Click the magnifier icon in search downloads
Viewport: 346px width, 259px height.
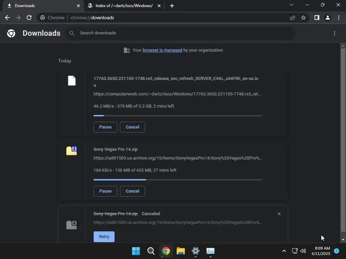(x=72, y=33)
